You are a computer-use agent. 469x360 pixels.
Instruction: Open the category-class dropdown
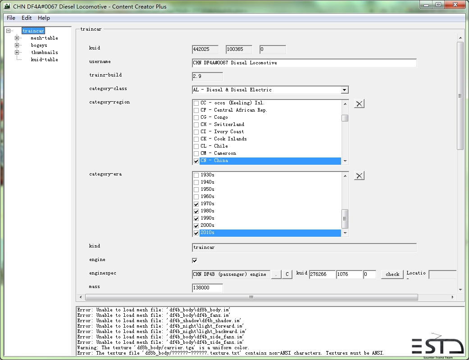pyautogui.click(x=345, y=90)
